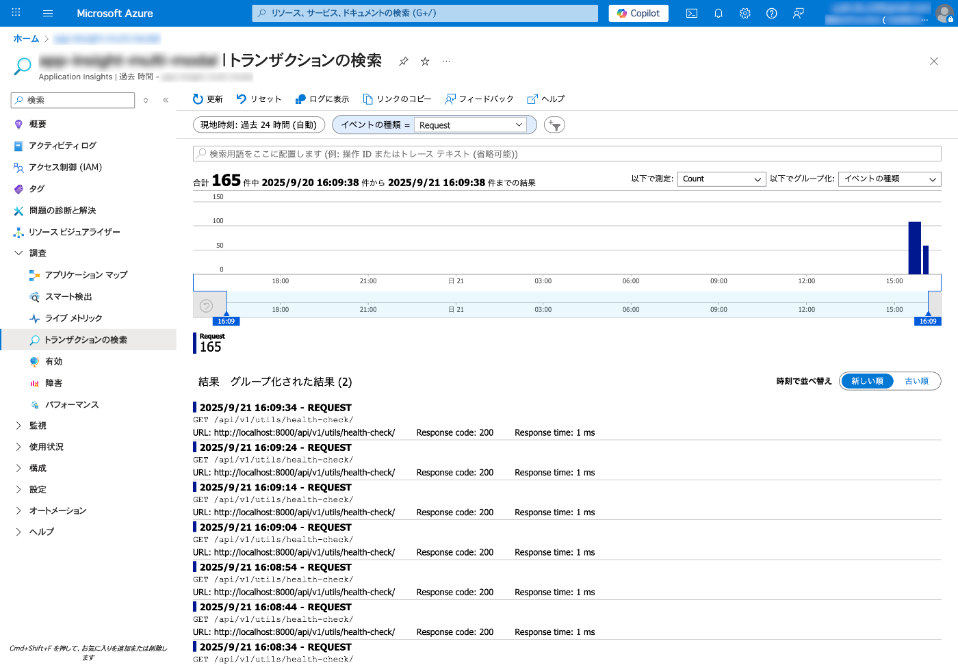Open the Azure portal app launcher grid
The width and height of the screenshot is (958, 665).
(x=16, y=13)
